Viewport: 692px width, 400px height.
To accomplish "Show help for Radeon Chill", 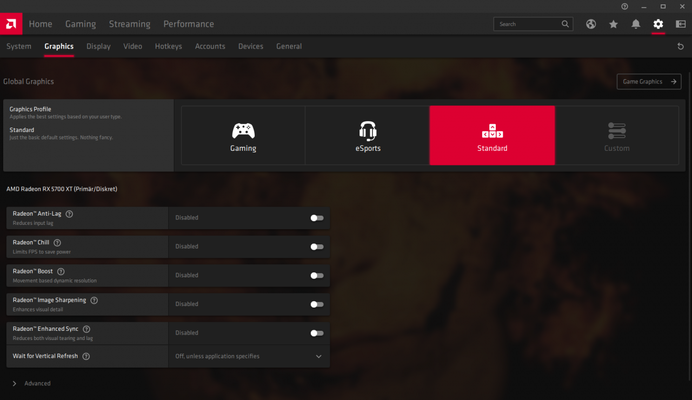I will point(57,243).
